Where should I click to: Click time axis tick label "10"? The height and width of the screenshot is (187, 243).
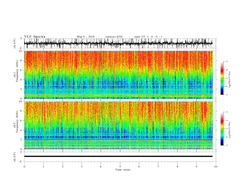pyautogui.click(x=216, y=167)
